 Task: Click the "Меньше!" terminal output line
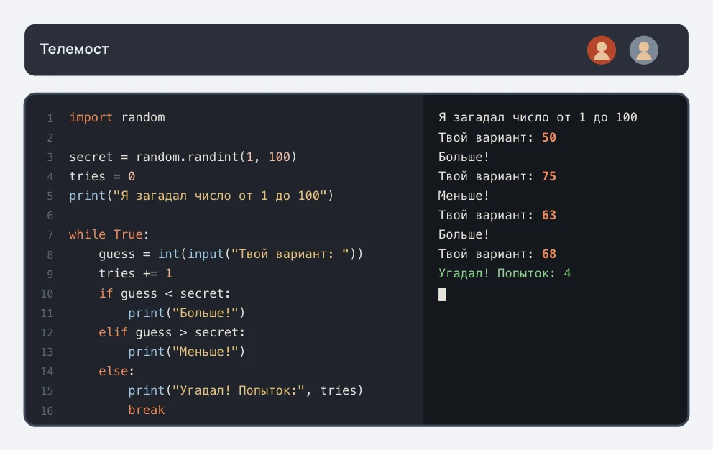[464, 196]
